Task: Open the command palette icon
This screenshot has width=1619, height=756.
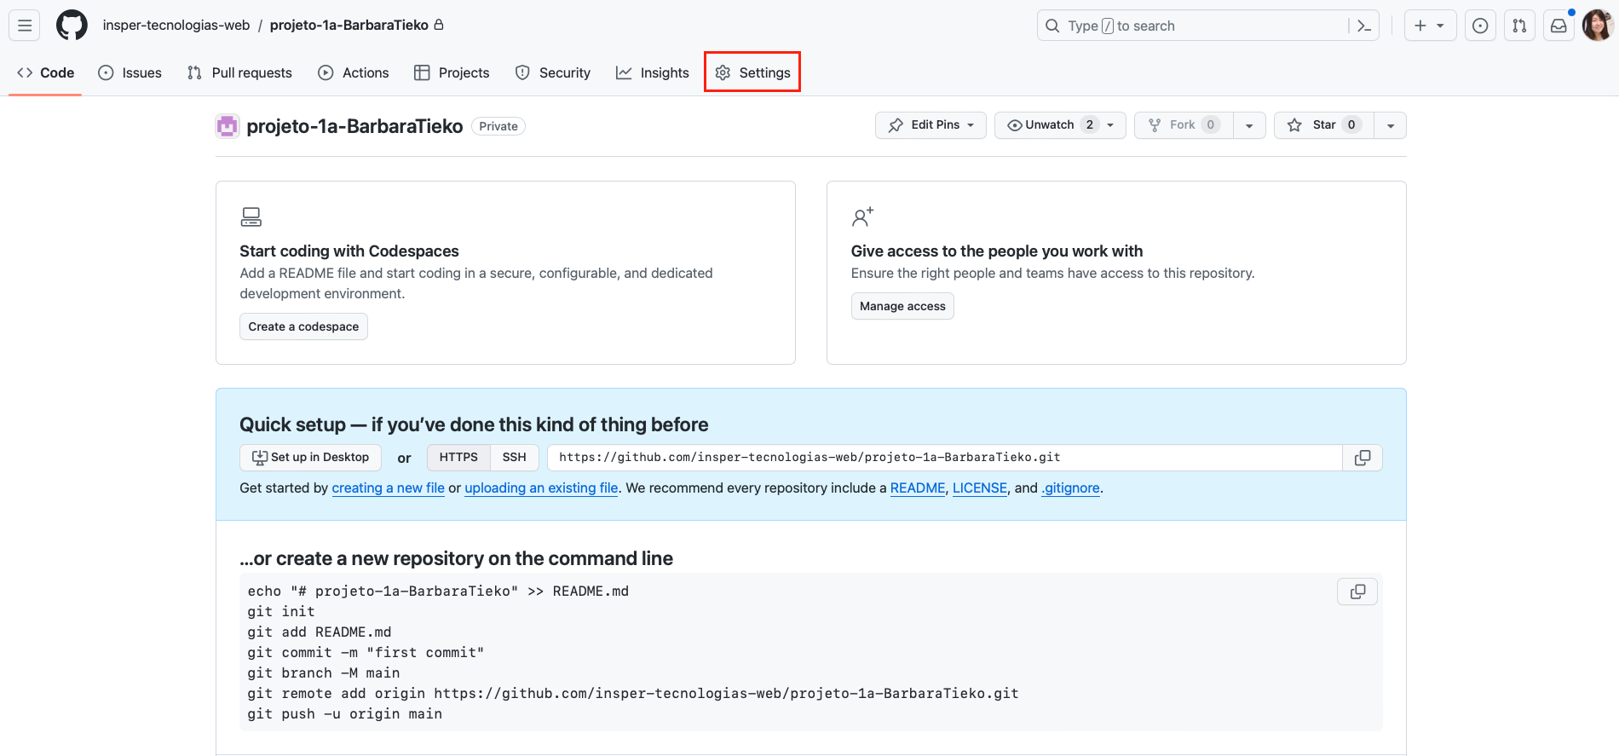Action: [1363, 26]
